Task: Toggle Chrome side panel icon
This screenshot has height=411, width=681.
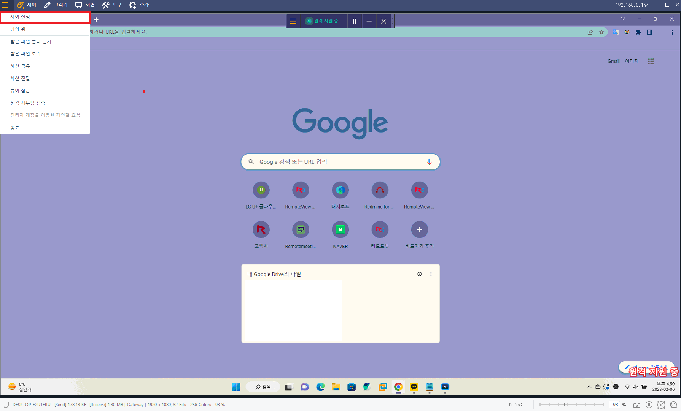Action: click(x=650, y=32)
